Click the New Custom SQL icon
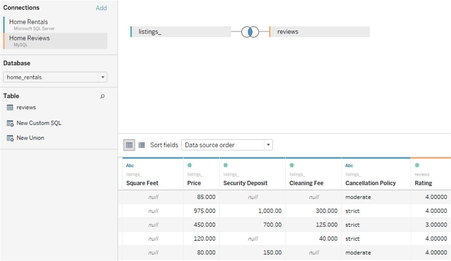 coord(10,123)
